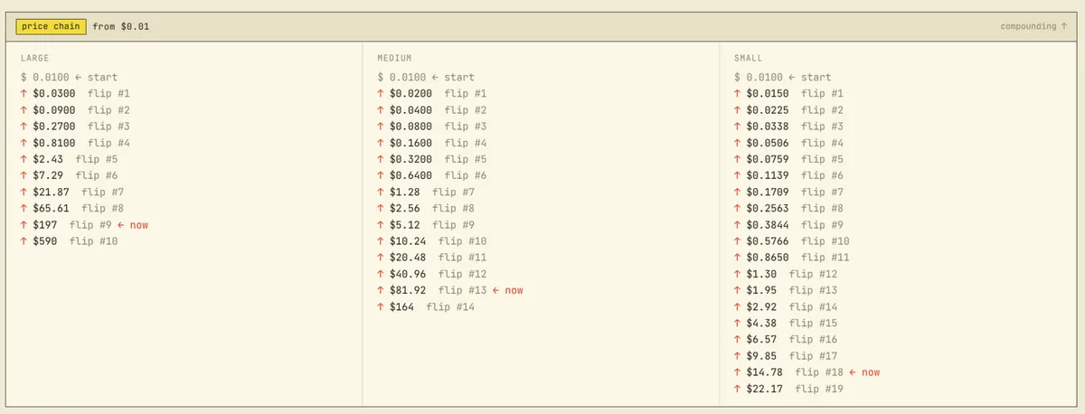The width and height of the screenshot is (1085, 414).
Task: Click the '$0.0150' price in SMALL
Action: pyautogui.click(x=768, y=93)
